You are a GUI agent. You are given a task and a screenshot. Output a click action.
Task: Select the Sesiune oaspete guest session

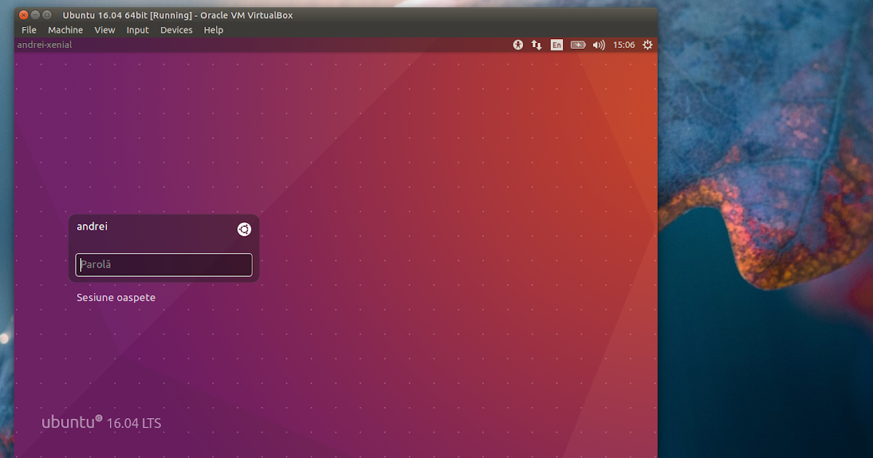(116, 297)
